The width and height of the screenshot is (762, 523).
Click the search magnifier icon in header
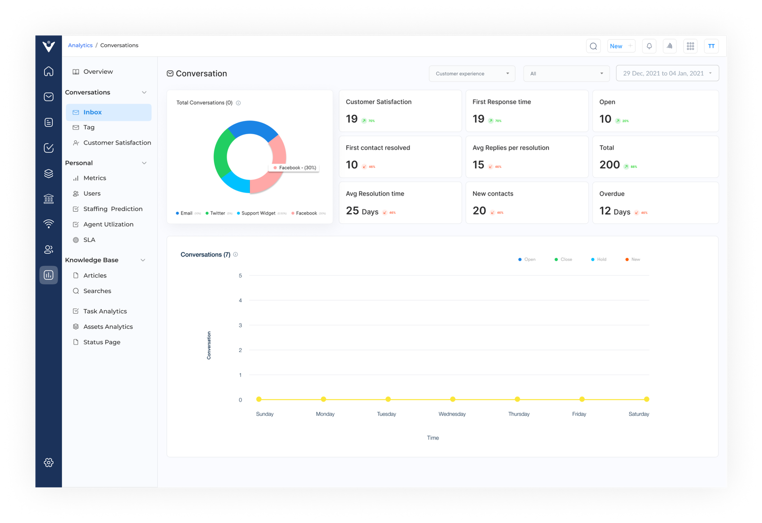click(593, 46)
